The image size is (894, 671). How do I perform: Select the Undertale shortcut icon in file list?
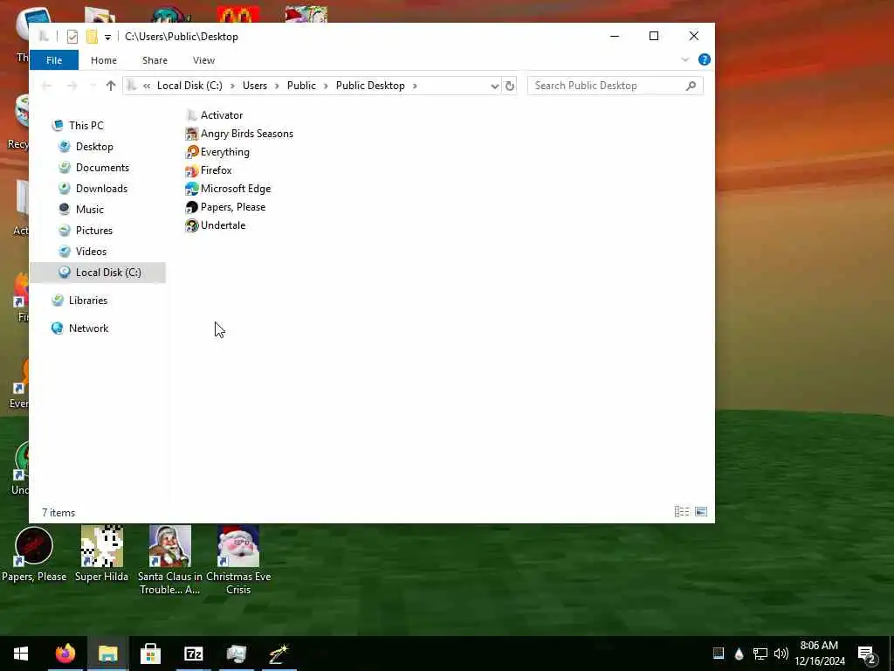click(x=191, y=225)
